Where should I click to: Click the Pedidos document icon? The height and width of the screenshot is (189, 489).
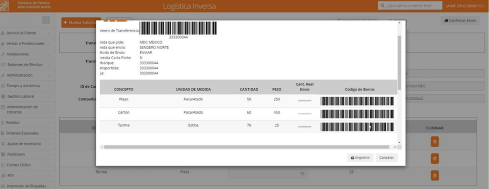3,122
